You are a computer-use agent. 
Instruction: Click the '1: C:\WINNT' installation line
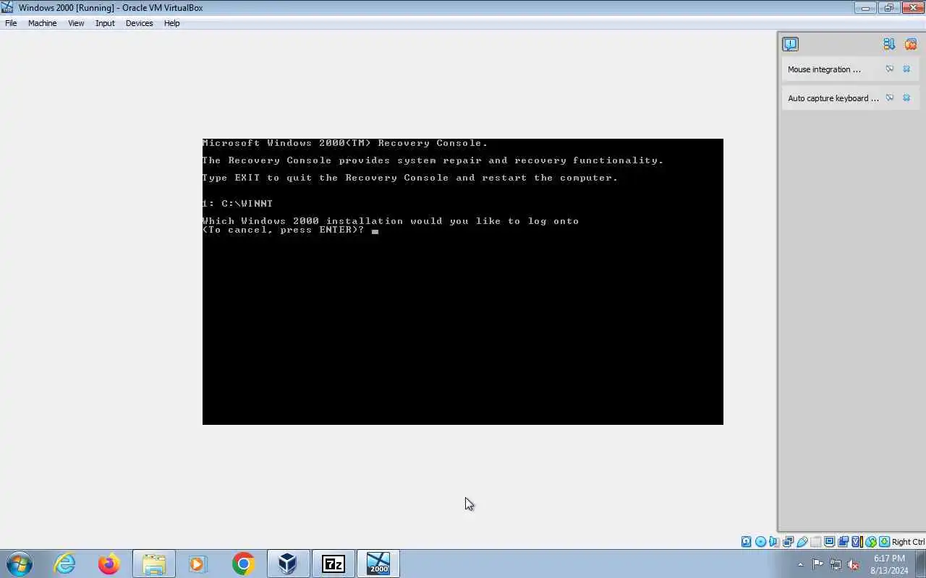pos(237,204)
